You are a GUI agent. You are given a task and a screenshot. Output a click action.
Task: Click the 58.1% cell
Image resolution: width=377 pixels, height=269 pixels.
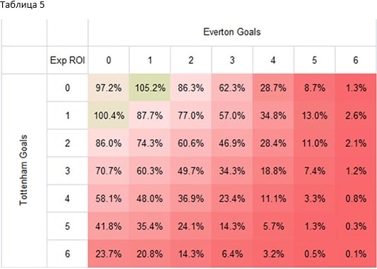click(109, 199)
